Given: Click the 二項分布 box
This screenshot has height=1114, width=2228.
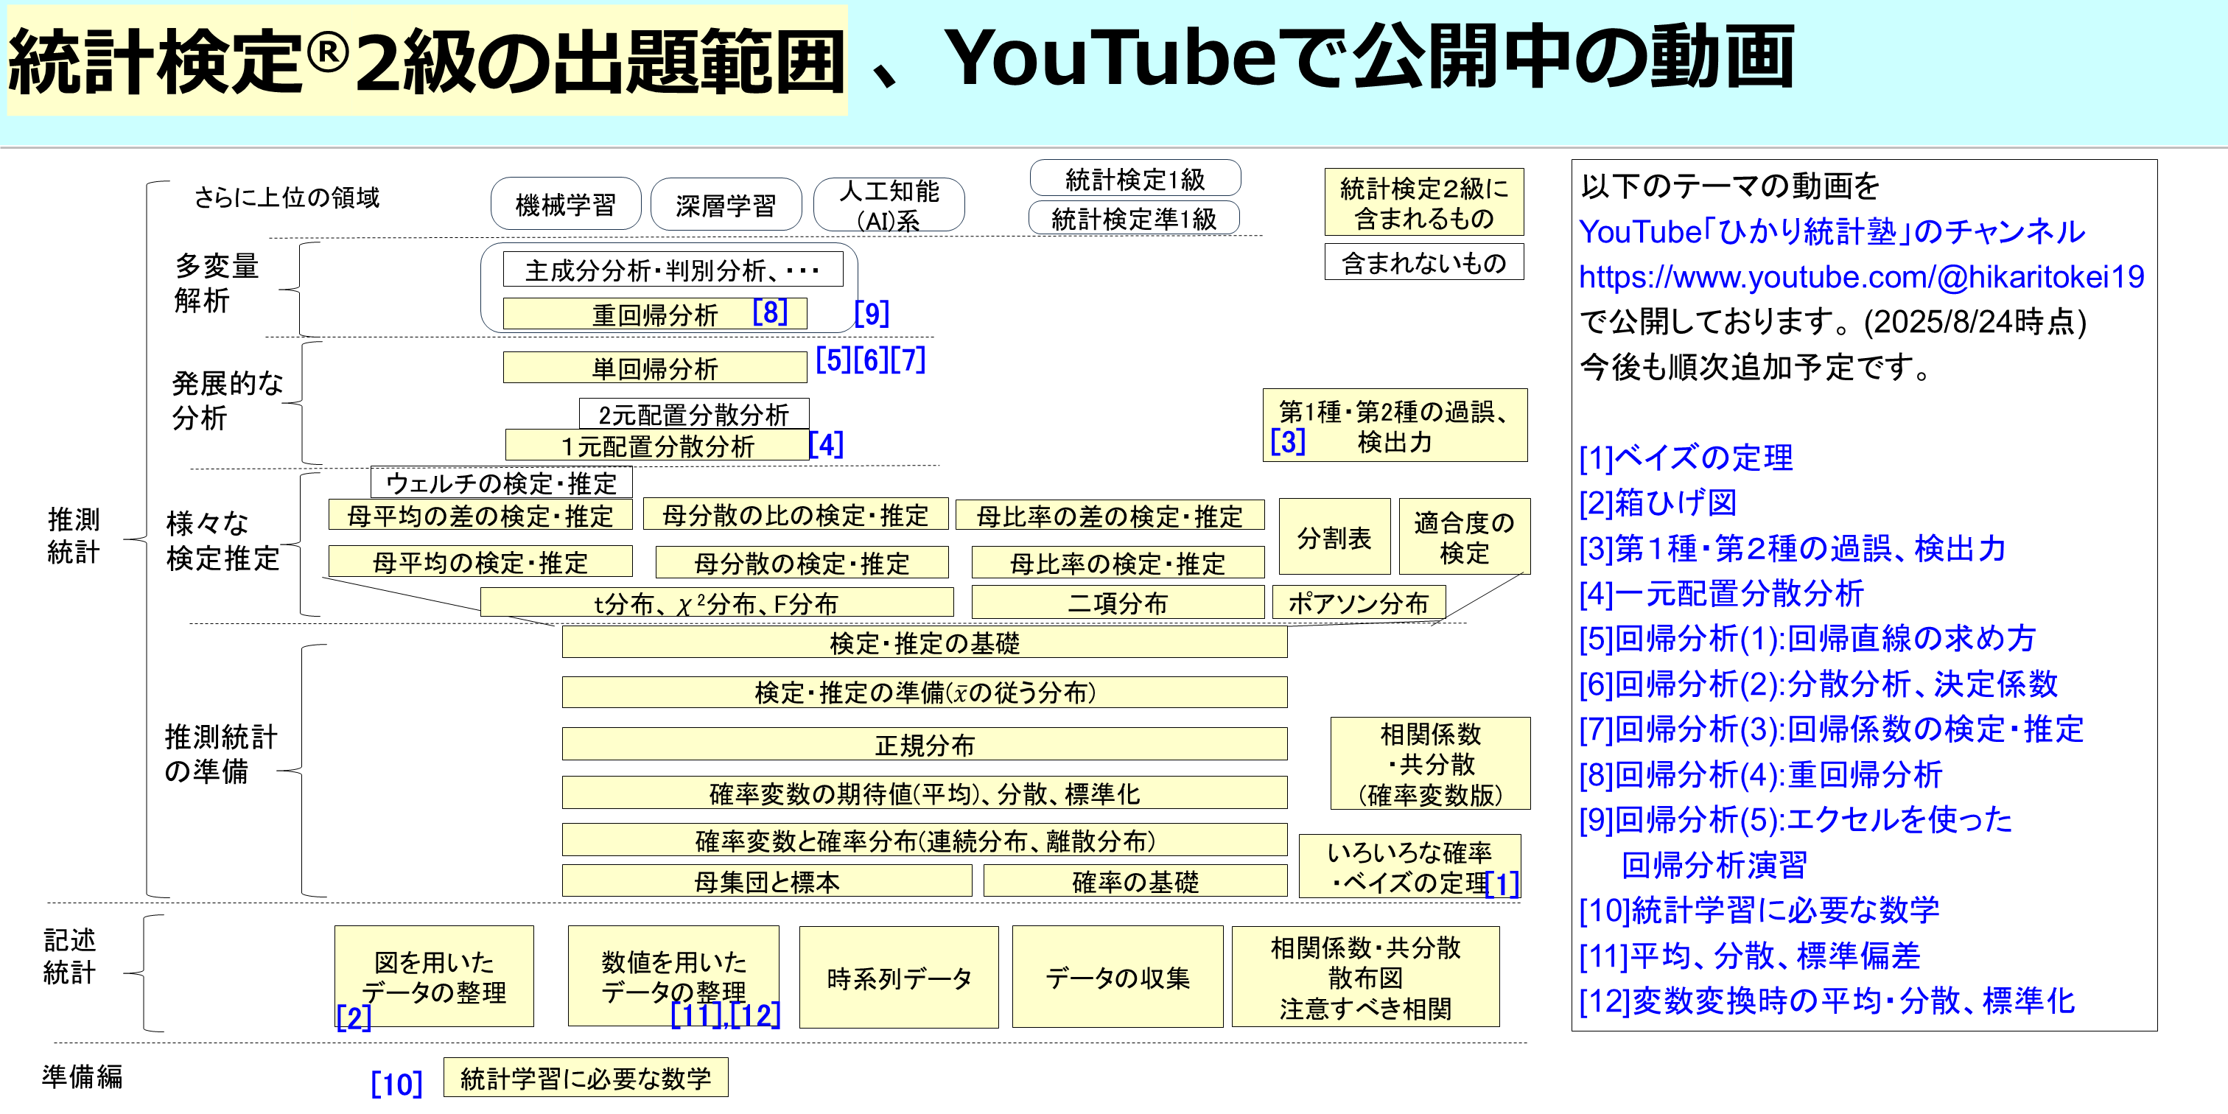Looking at the screenshot, I should tap(1118, 603).
